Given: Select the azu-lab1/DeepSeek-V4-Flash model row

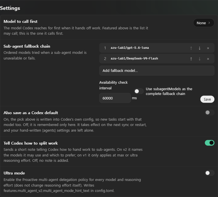Looking at the screenshot, I should tap(157, 59).
